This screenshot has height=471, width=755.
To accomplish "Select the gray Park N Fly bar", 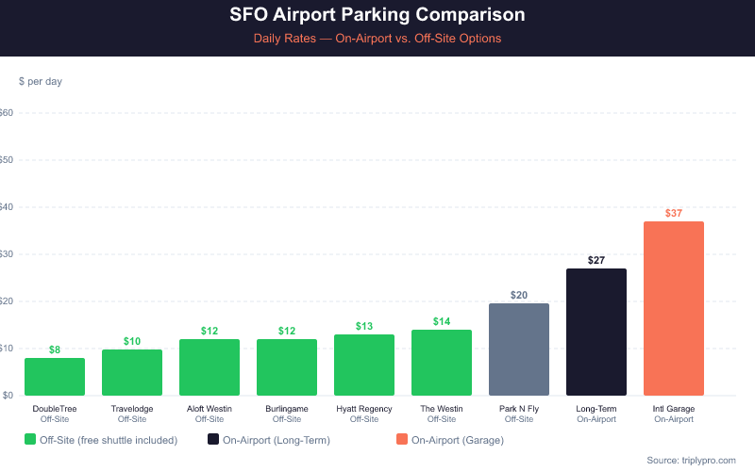I will (519, 349).
